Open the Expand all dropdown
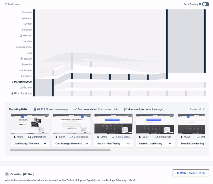The image size is (213, 184). [x=197, y=109]
